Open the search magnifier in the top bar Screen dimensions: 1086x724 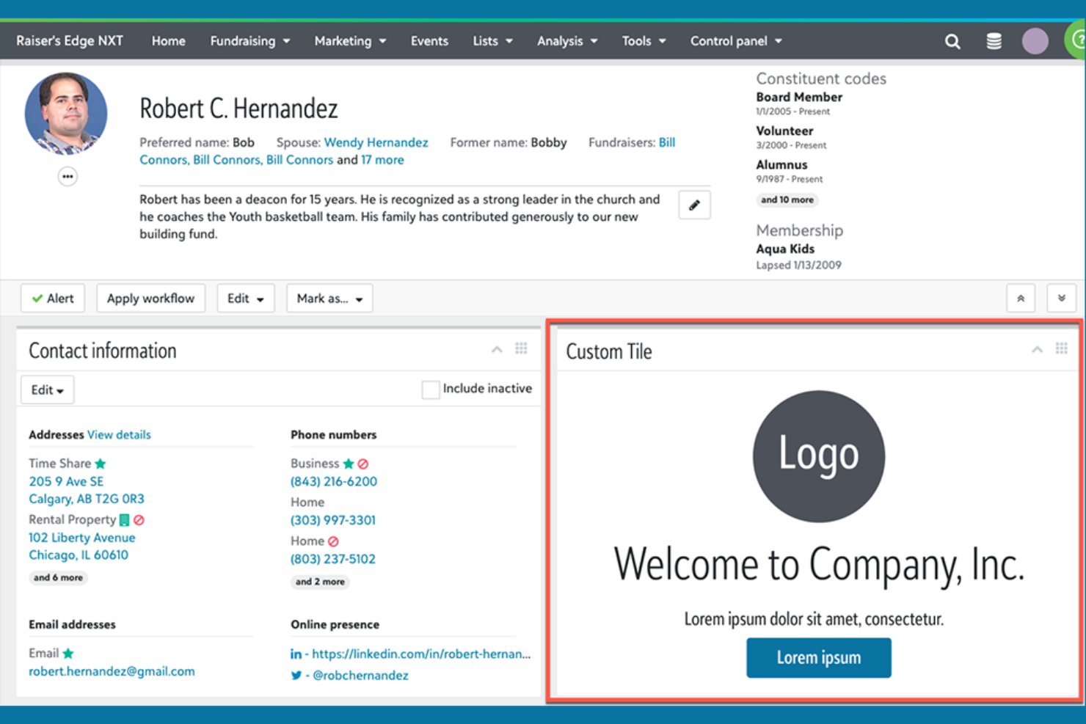[x=952, y=41]
